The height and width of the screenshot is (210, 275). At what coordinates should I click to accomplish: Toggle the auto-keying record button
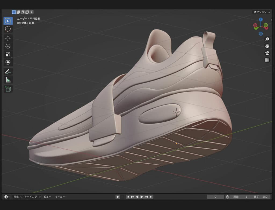pyautogui.click(x=118, y=197)
